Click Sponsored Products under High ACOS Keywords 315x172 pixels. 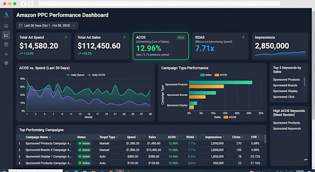(286, 123)
